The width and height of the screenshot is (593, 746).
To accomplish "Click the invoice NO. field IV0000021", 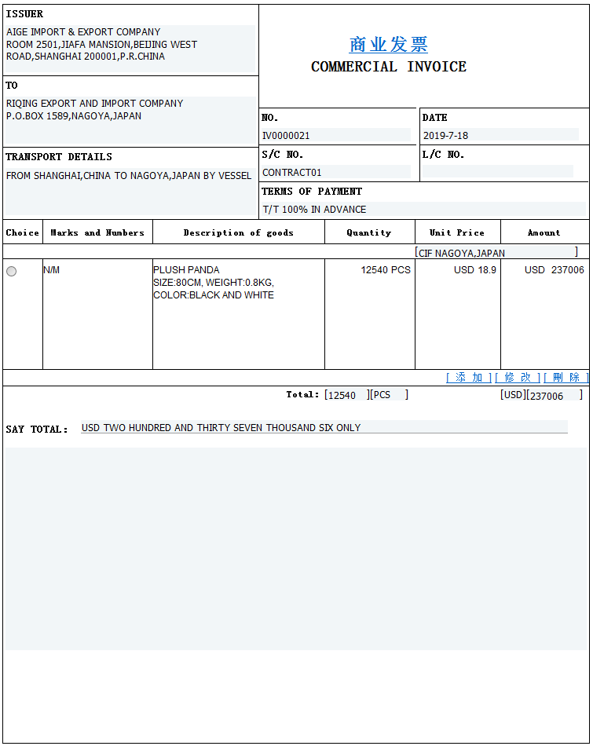I will pos(335,136).
